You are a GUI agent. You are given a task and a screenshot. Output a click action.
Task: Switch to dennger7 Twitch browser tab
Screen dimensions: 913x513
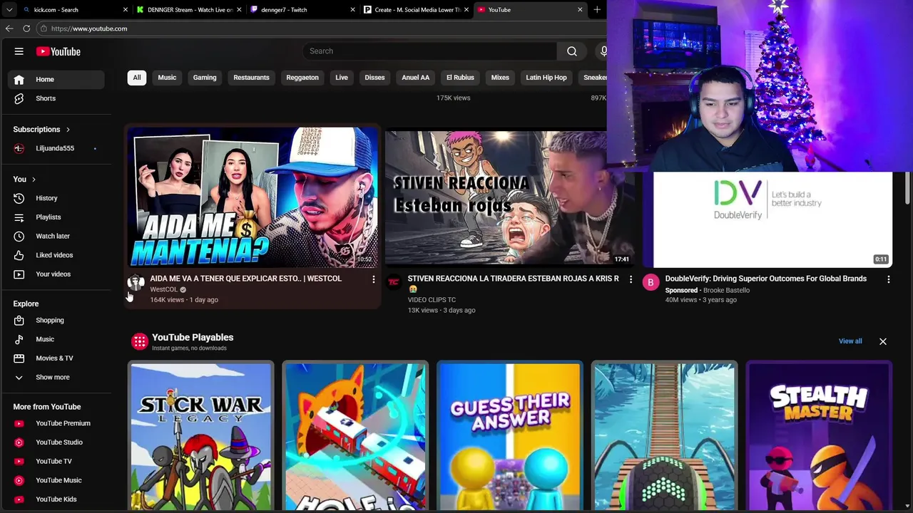coord(302,10)
